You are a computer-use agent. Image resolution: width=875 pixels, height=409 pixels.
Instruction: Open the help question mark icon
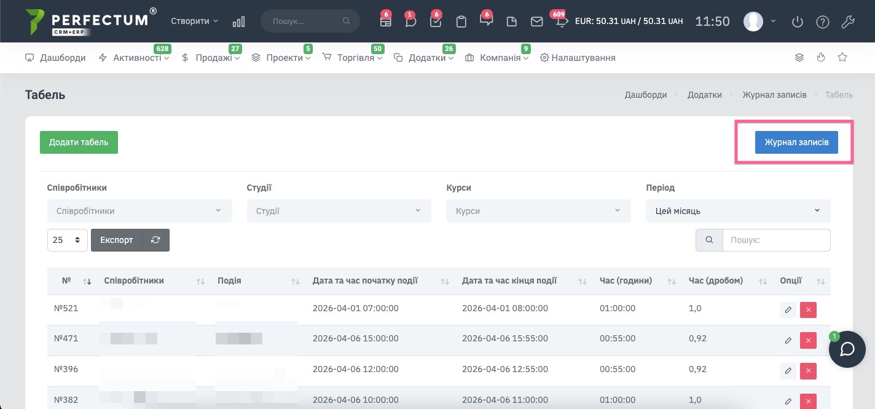pos(822,22)
